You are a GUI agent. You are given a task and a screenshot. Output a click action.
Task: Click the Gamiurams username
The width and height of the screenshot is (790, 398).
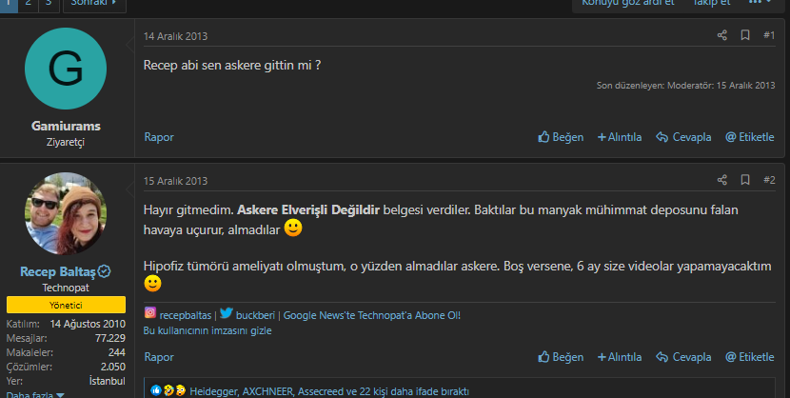coord(66,126)
